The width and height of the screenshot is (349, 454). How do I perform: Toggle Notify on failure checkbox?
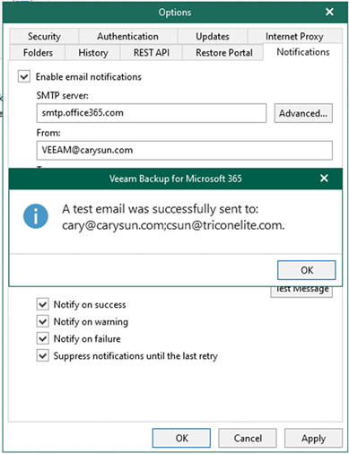tap(42, 338)
